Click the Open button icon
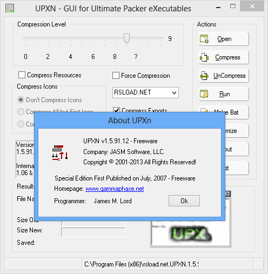Image resolution: width=268 pixels, height=274 pixels. pos(204,39)
